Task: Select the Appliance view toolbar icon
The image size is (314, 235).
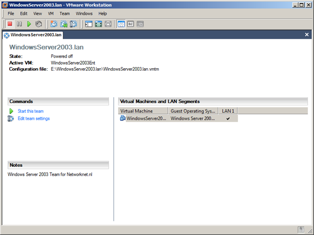Action: pos(131,24)
